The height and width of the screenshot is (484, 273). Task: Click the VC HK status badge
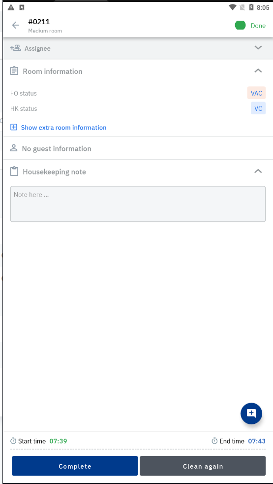(x=258, y=108)
